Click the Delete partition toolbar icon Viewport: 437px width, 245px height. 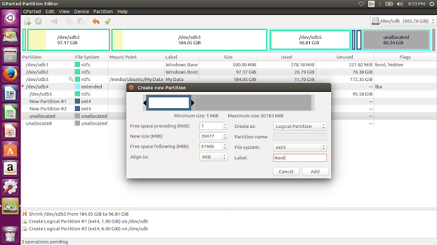[x=38, y=21]
